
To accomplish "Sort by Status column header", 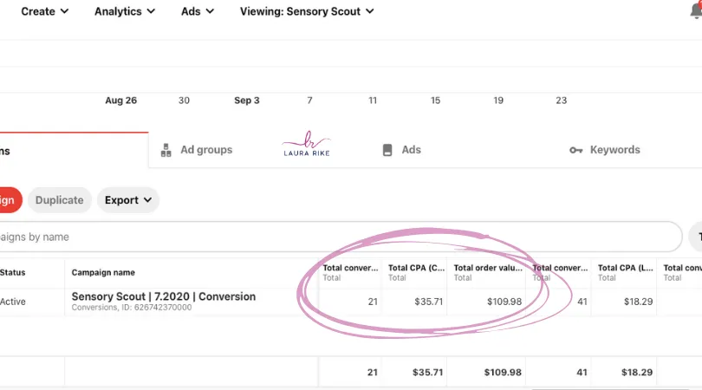I will (13, 272).
